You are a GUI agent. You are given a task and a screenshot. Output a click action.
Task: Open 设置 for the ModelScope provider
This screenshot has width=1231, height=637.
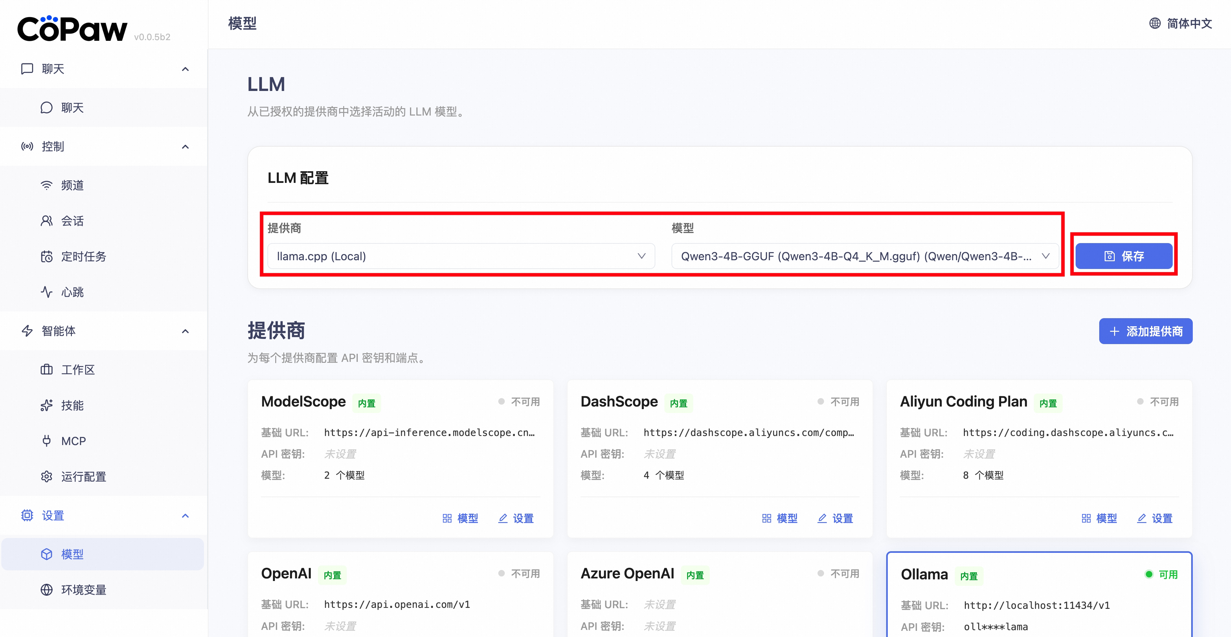pyautogui.click(x=516, y=519)
